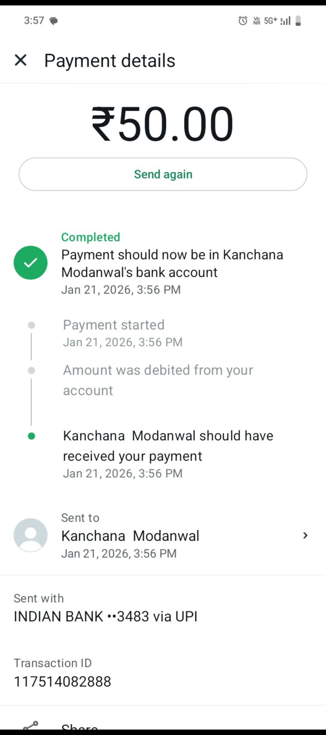The height and width of the screenshot is (735, 326).
Task: Open Kanchana Modanwal's profile avatar
Action: pyautogui.click(x=30, y=535)
